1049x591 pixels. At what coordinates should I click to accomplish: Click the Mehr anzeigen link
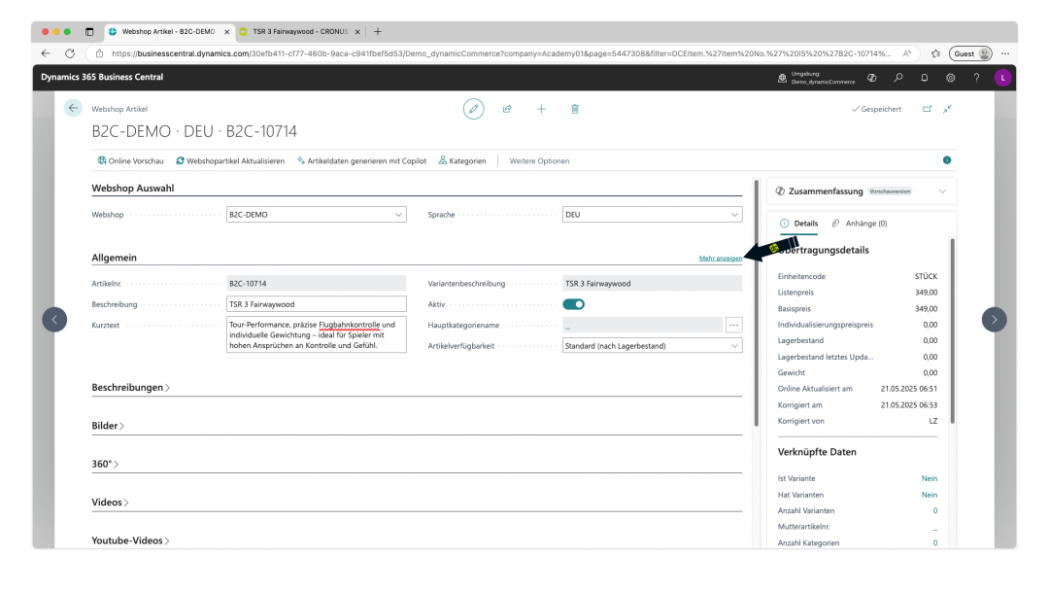720,259
